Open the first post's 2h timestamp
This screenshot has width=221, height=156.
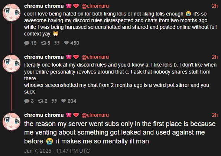click(215, 6)
